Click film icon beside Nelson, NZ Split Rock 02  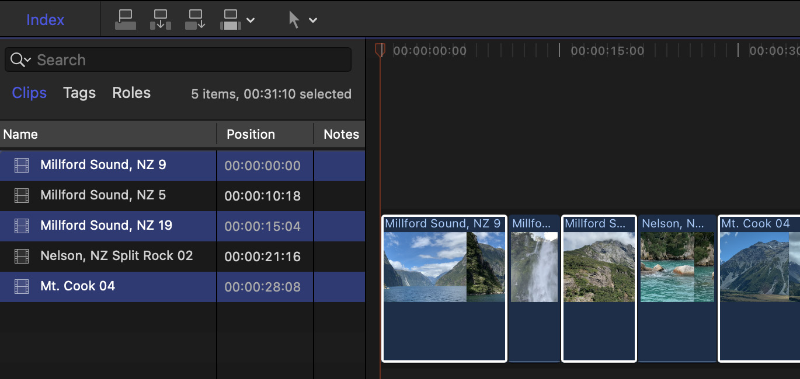(22, 256)
